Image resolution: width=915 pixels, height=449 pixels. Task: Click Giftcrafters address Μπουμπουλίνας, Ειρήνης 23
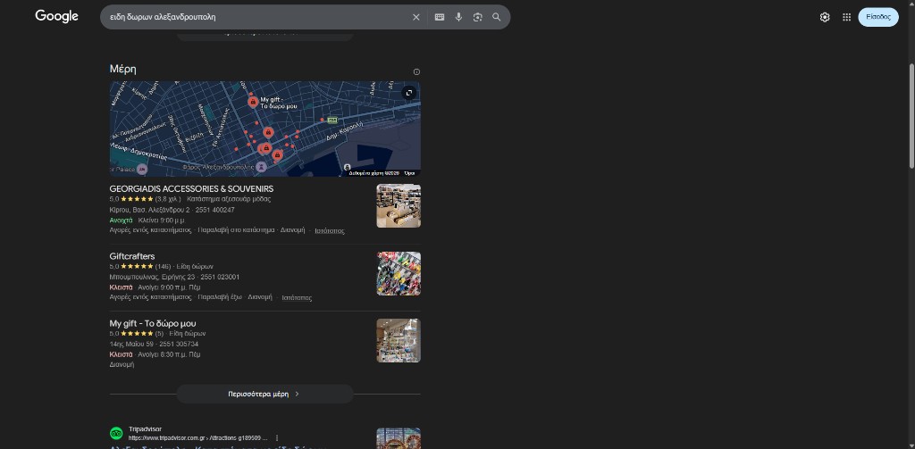(154, 277)
